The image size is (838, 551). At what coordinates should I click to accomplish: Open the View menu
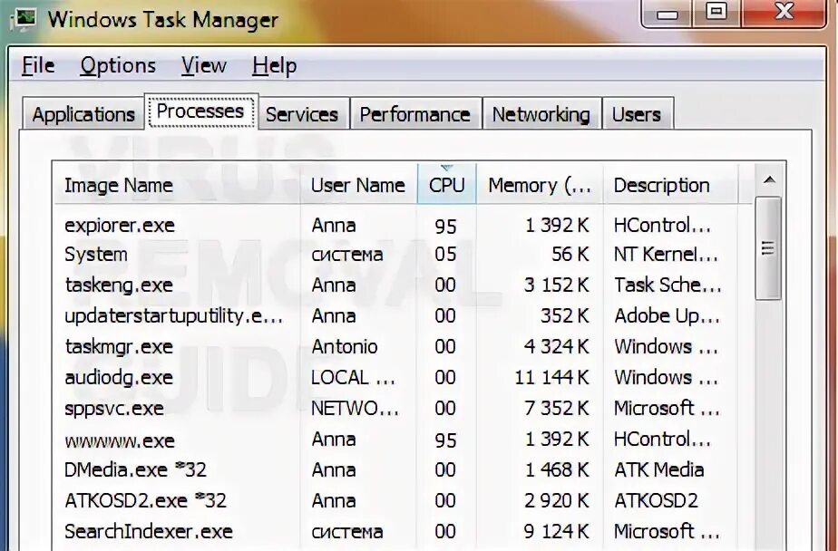(x=204, y=65)
